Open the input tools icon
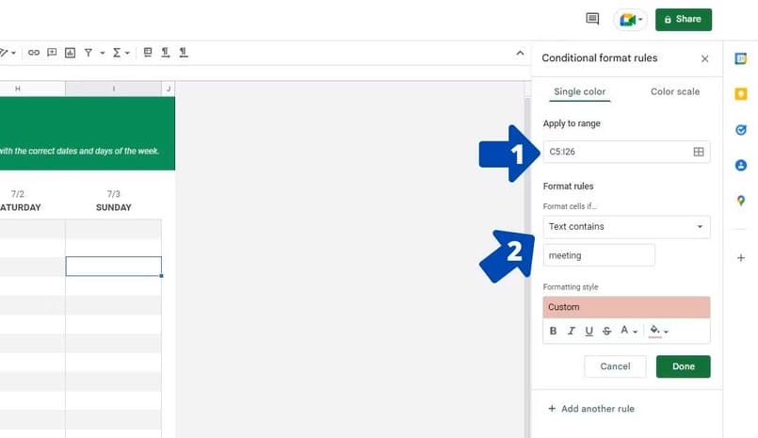 (148, 52)
